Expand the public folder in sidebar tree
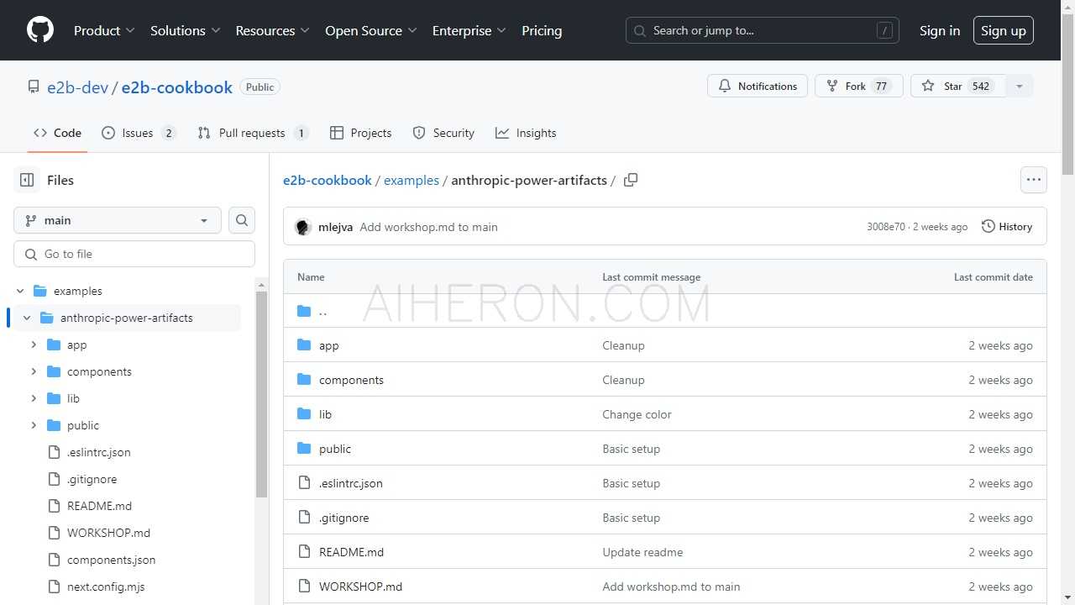The image size is (1075, 605). tap(34, 425)
